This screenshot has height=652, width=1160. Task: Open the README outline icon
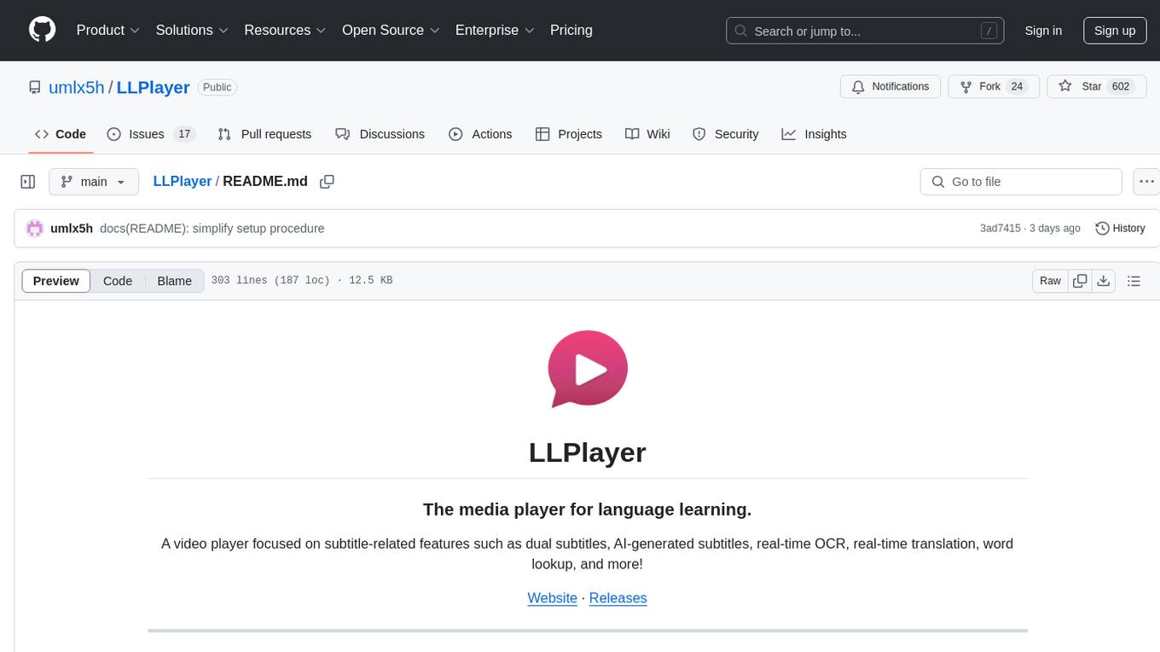(x=1134, y=281)
